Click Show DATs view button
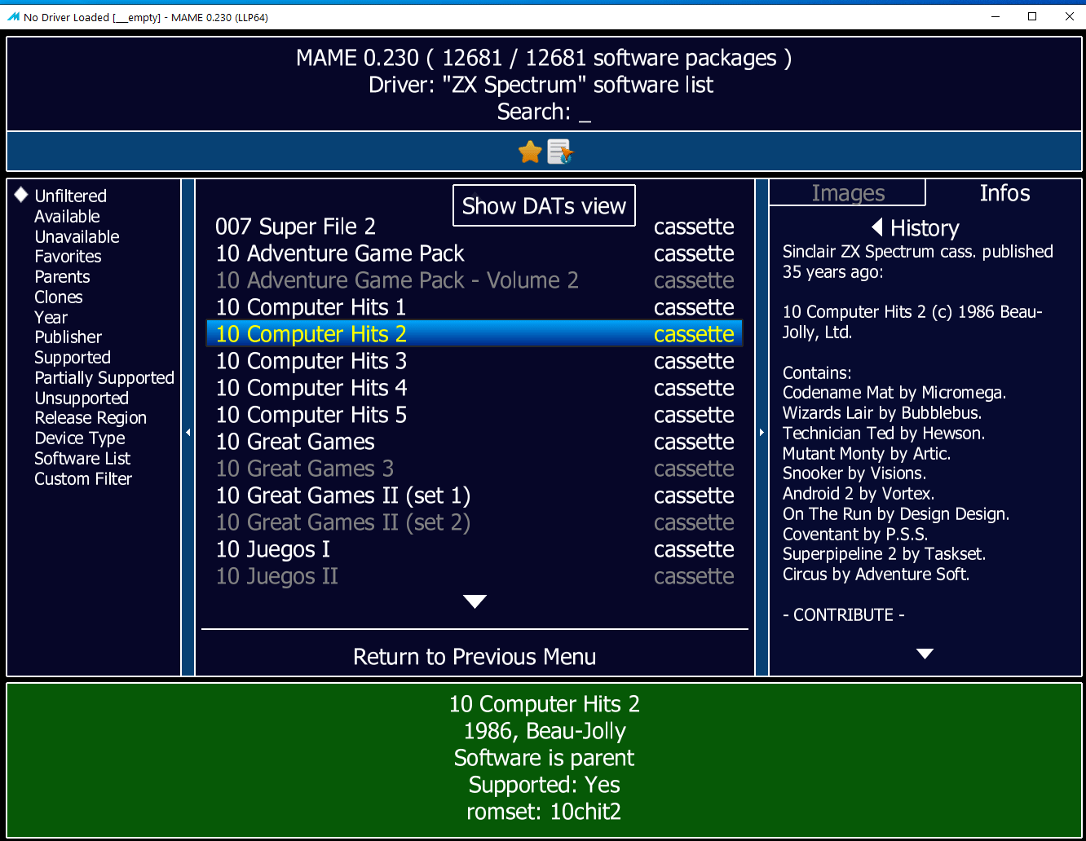Image resolution: width=1086 pixels, height=841 pixels. tap(544, 206)
